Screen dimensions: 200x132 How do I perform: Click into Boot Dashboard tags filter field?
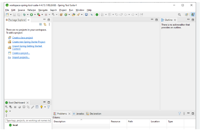click(28, 120)
